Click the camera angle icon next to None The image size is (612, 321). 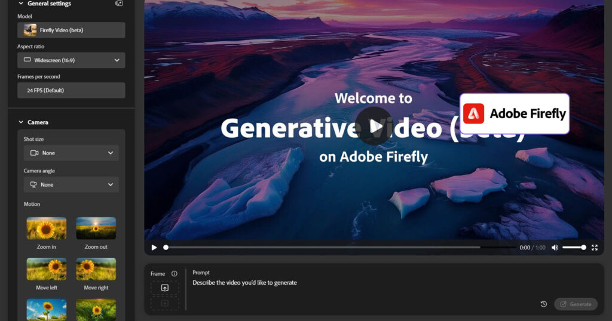click(x=33, y=184)
